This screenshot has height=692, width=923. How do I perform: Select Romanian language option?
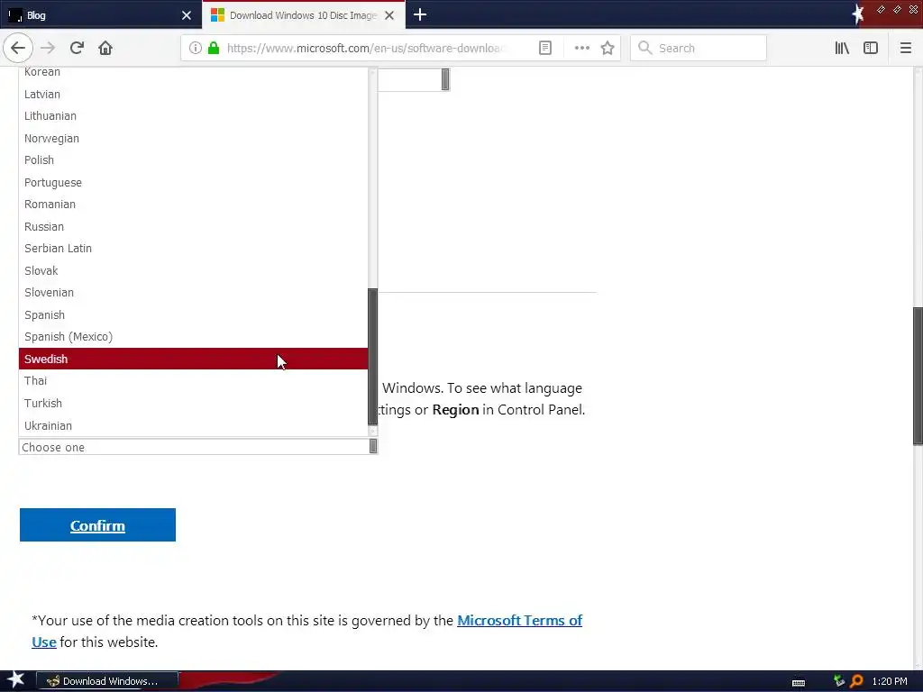click(x=194, y=205)
